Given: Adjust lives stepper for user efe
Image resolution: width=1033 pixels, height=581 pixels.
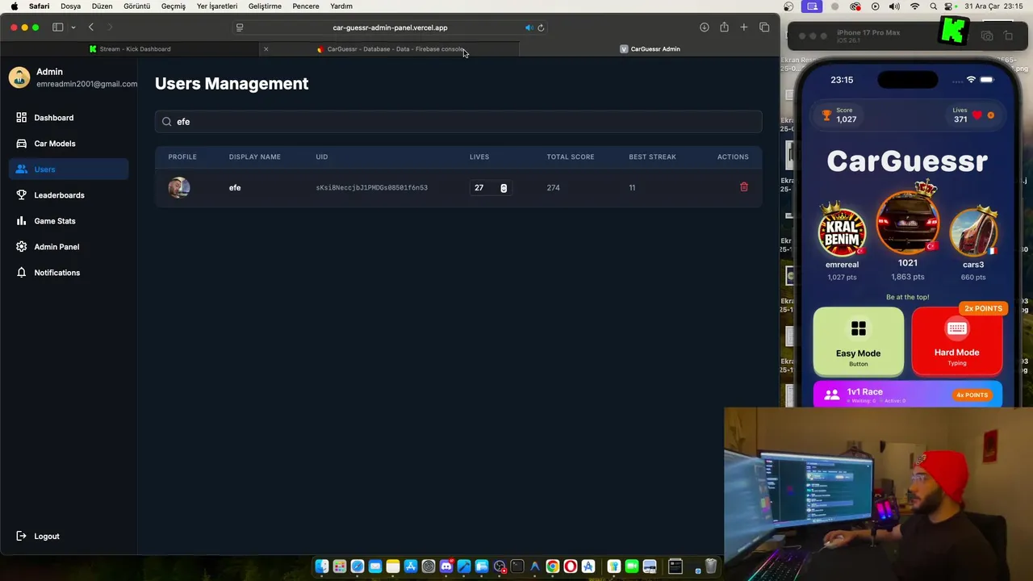Looking at the screenshot, I should (x=504, y=188).
